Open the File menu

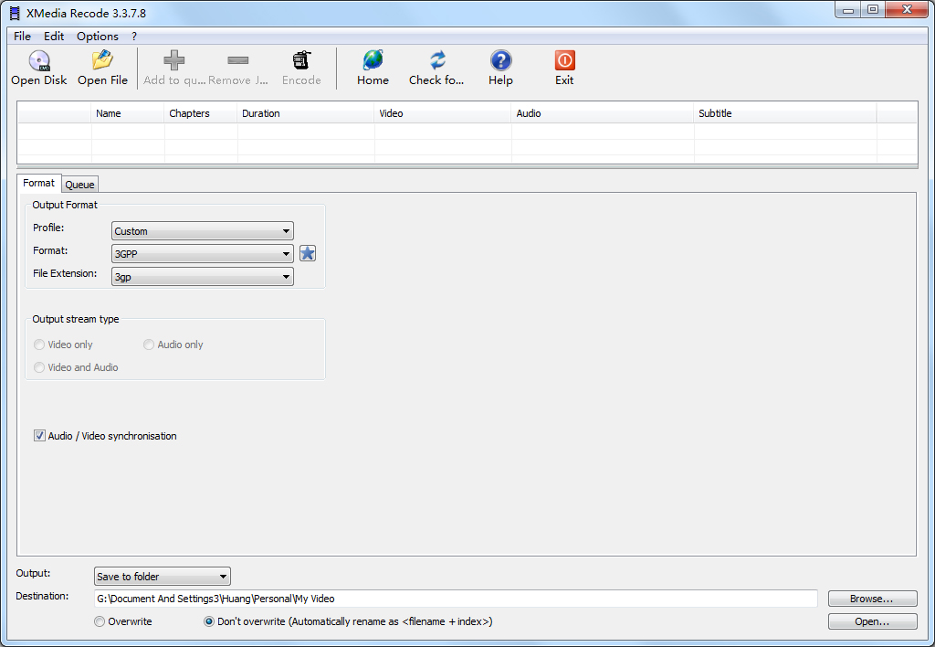pyautogui.click(x=22, y=37)
